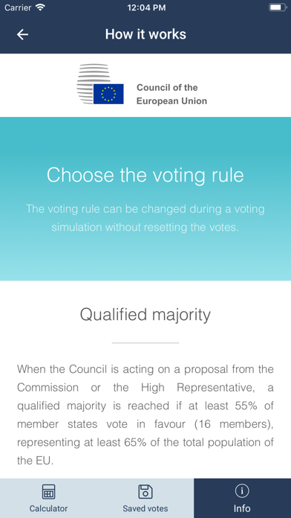Click the qualified majority explanation paragraph
The image size is (291, 518).
click(145, 415)
